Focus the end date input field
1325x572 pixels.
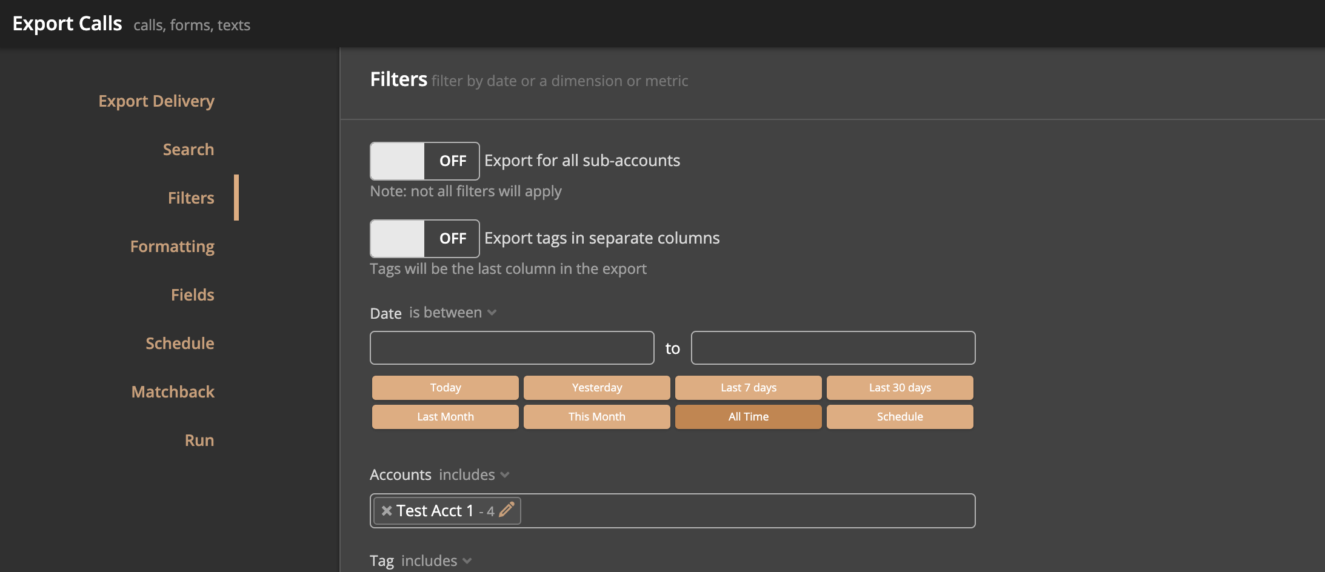[833, 348]
